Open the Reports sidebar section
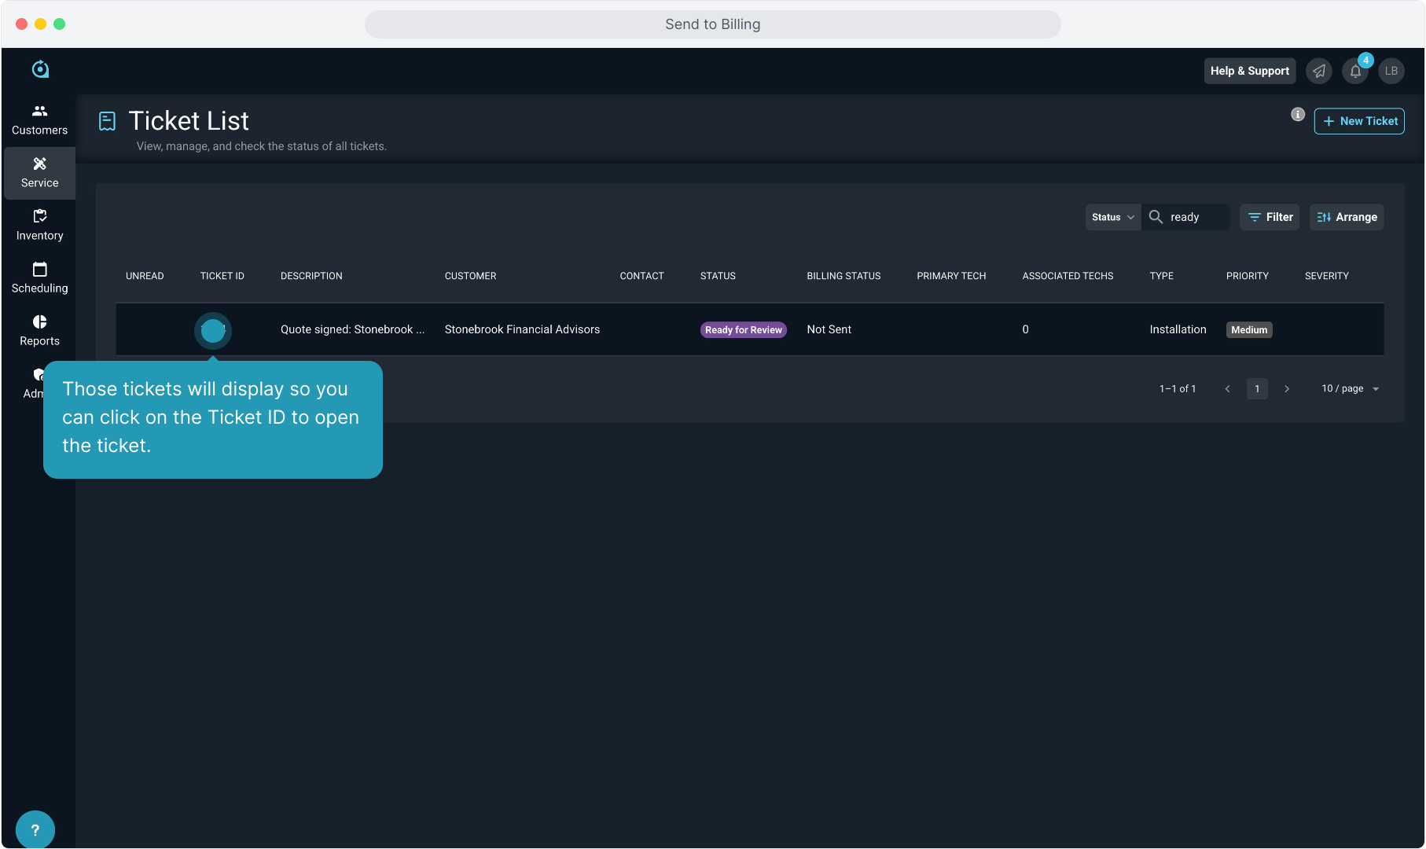 pyautogui.click(x=39, y=330)
